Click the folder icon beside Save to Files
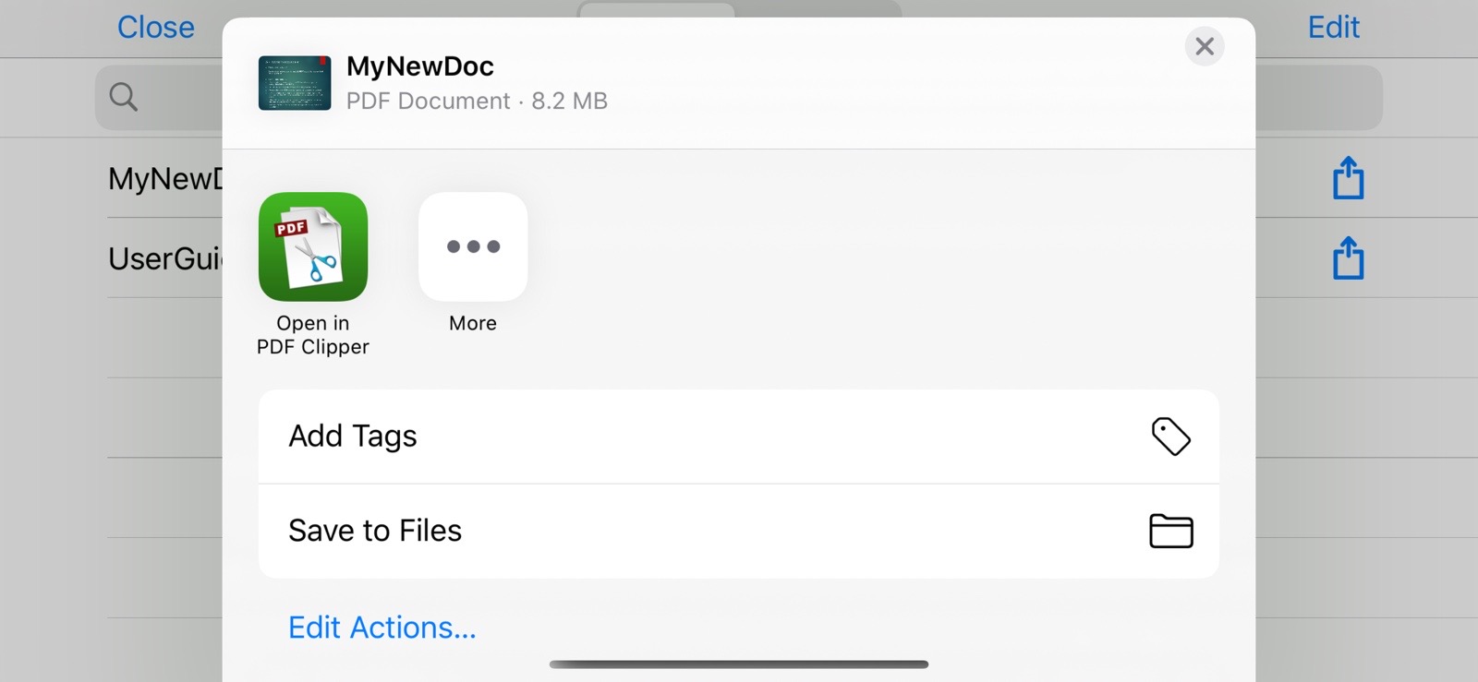1478x682 pixels. [1170, 531]
